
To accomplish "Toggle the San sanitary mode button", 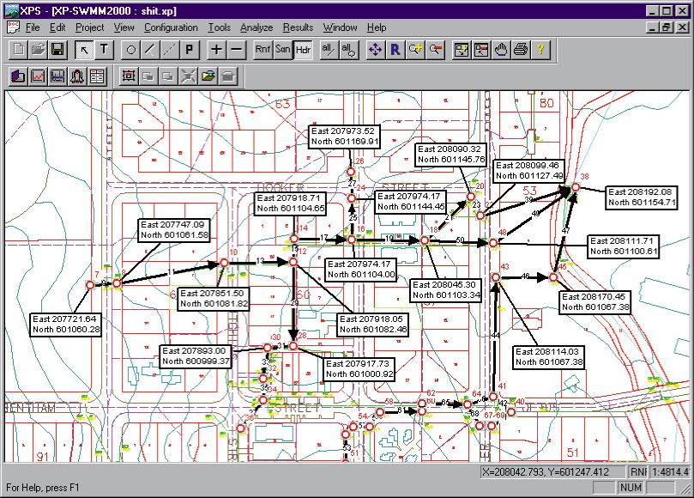I will coord(283,50).
